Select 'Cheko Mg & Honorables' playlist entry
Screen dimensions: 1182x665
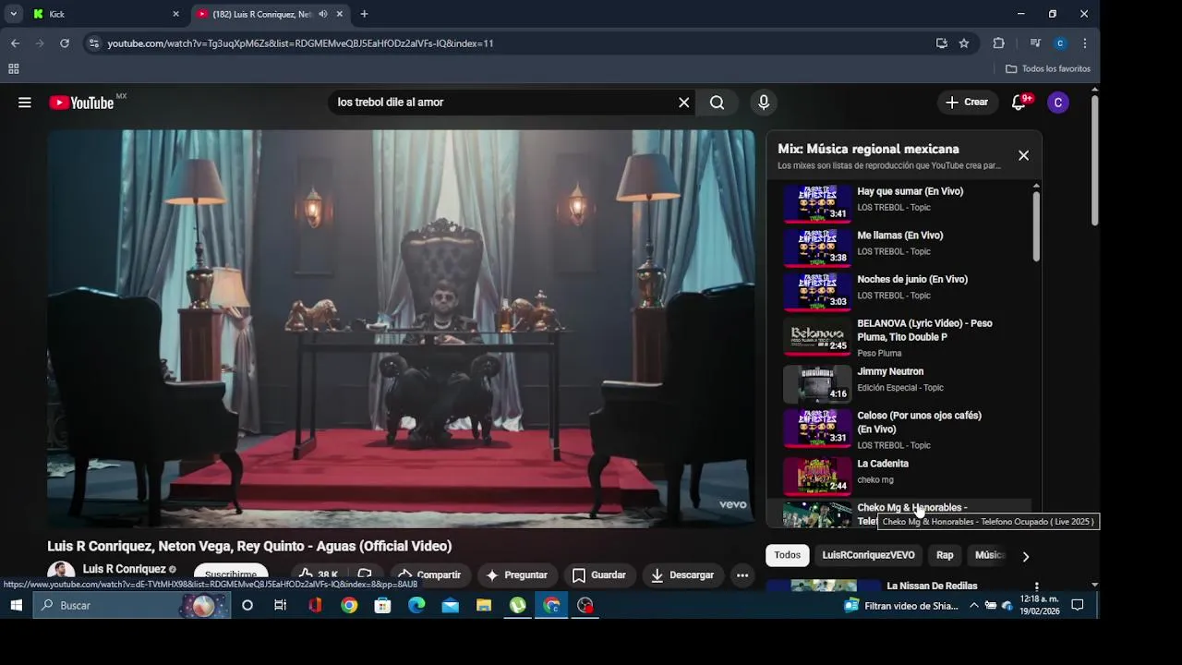point(899,514)
